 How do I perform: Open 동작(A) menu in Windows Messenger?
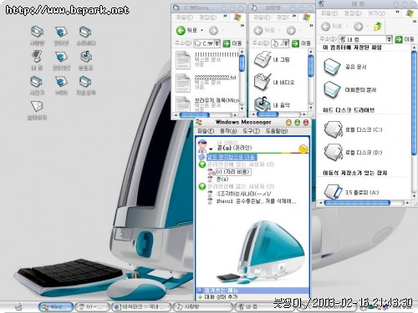click(228, 131)
